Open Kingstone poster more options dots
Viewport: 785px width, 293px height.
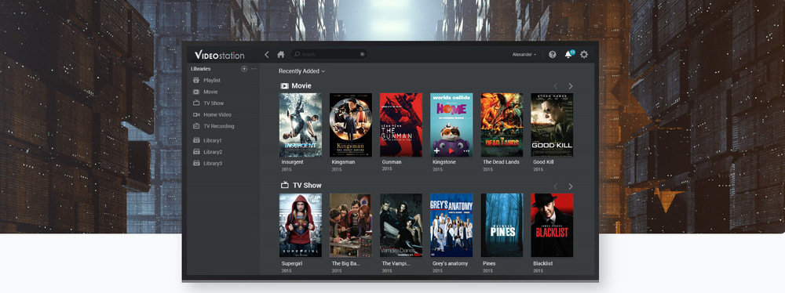coord(466,150)
